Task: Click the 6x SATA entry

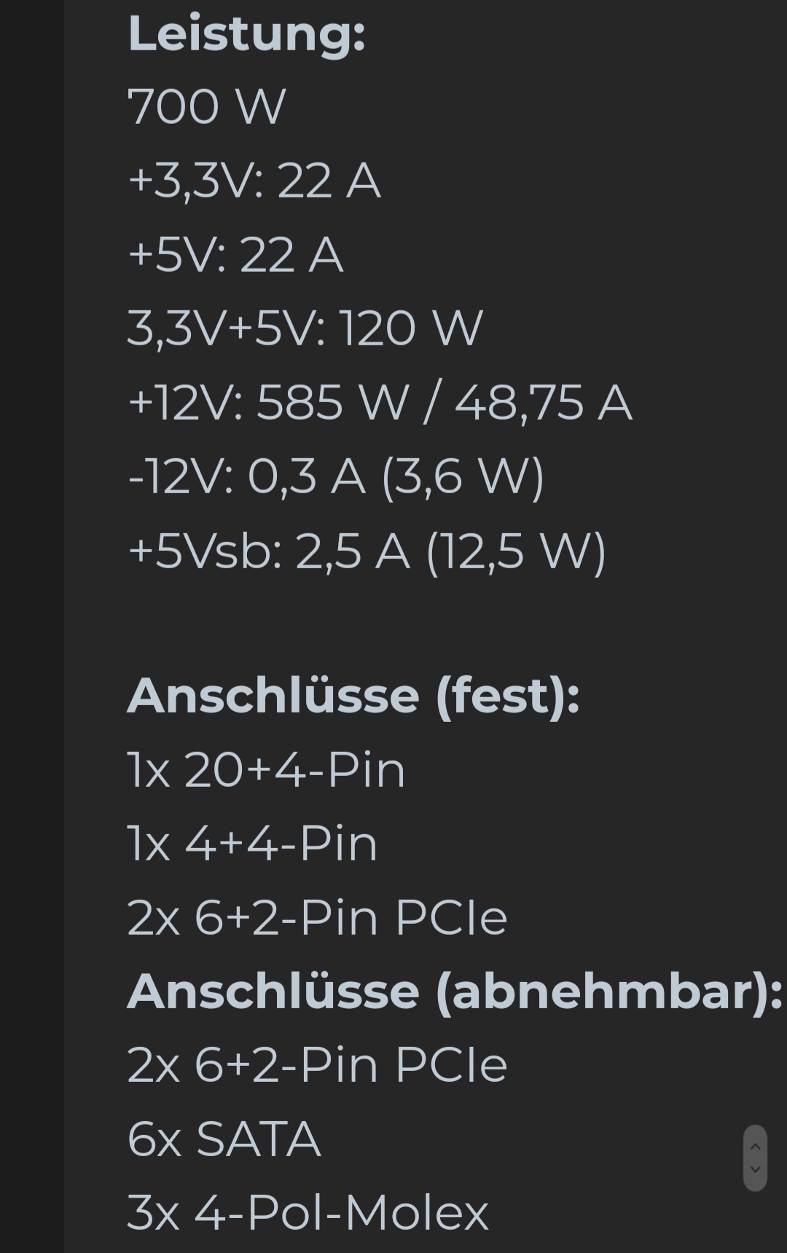Action: (224, 1139)
